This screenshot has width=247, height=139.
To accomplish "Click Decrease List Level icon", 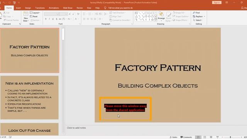I will [96, 14].
